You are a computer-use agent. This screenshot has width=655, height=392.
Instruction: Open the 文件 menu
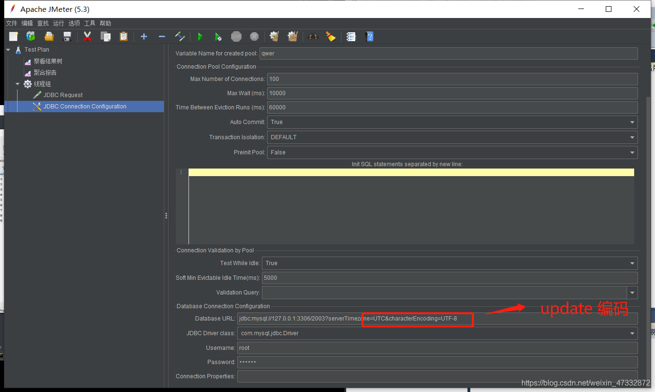point(11,23)
